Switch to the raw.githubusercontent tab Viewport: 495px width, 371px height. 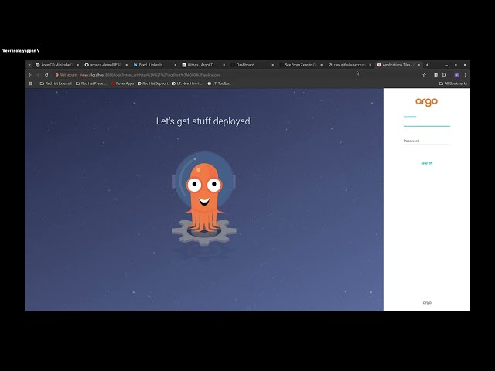(x=349, y=65)
